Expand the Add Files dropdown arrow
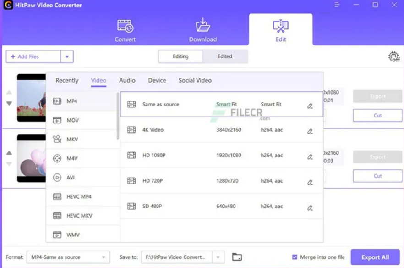The image size is (404, 268). point(67,57)
